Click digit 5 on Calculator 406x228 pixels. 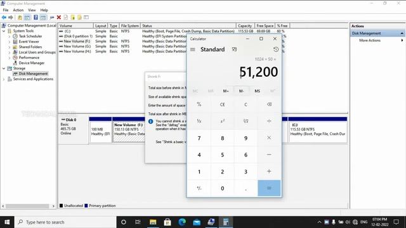click(223, 155)
